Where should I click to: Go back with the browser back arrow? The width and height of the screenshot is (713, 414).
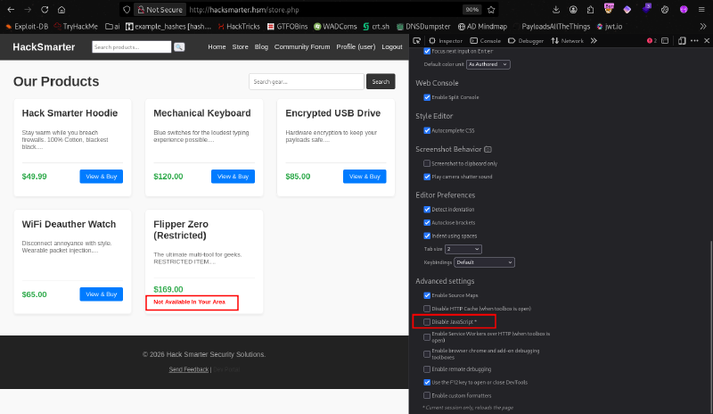point(11,10)
